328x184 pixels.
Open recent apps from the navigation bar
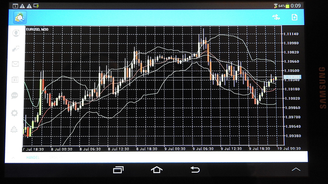(119, 169)
